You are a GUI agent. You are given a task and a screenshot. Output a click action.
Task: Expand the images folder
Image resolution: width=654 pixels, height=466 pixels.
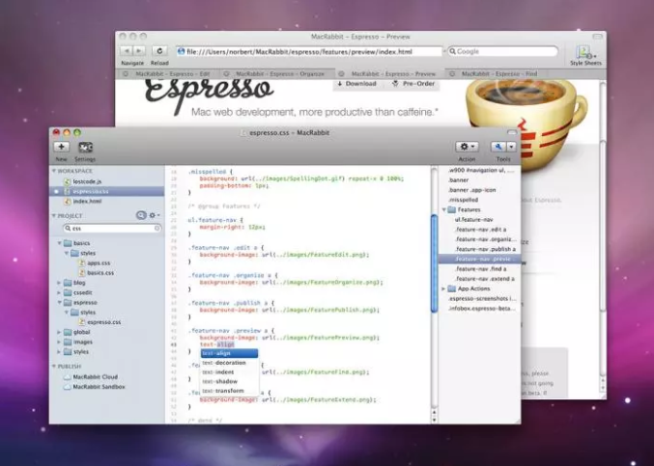coord(59,342)
